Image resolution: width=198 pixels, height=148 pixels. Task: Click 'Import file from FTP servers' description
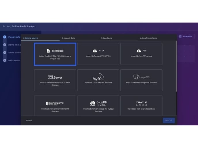(141, 56)
